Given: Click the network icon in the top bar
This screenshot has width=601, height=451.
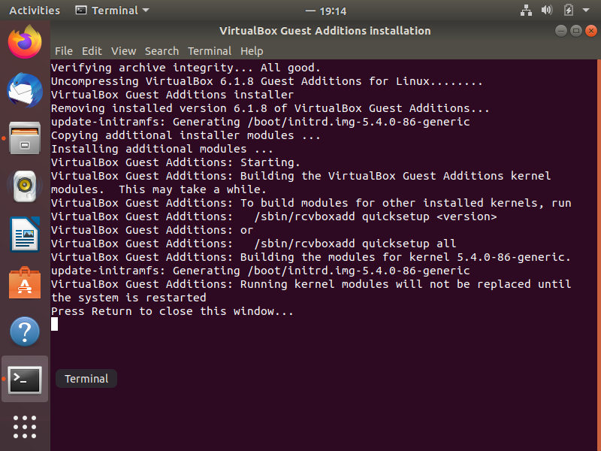Looking at the screenshot, I should point(526,11).
